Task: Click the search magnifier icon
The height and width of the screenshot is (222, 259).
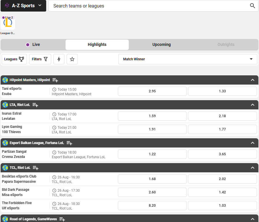Action: (252, 6)
